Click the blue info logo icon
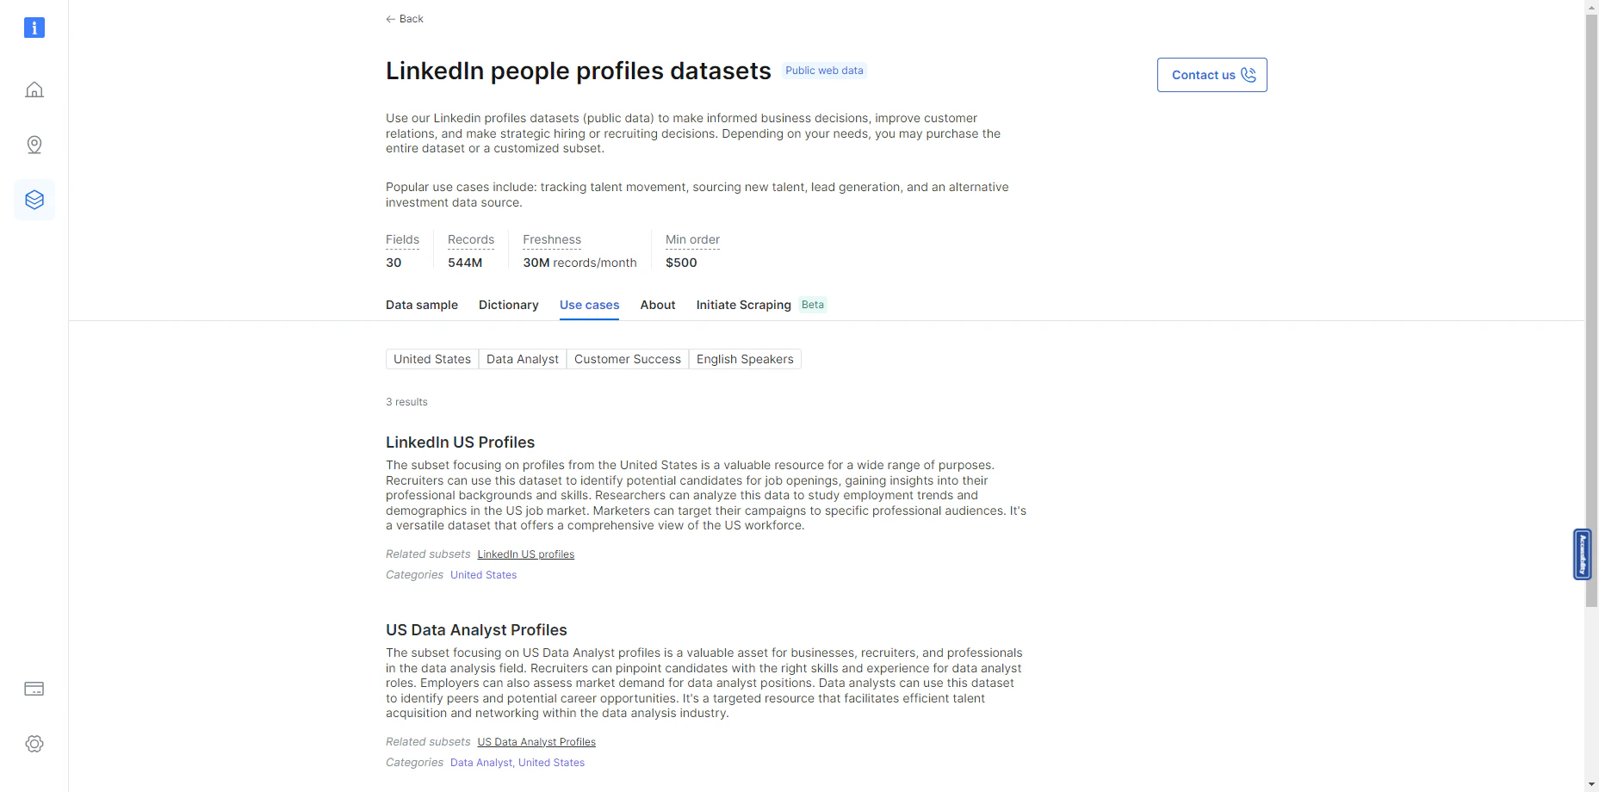The width and height of the screenshot is (1599, 792). pyautogui.click(x=34, y=28)
